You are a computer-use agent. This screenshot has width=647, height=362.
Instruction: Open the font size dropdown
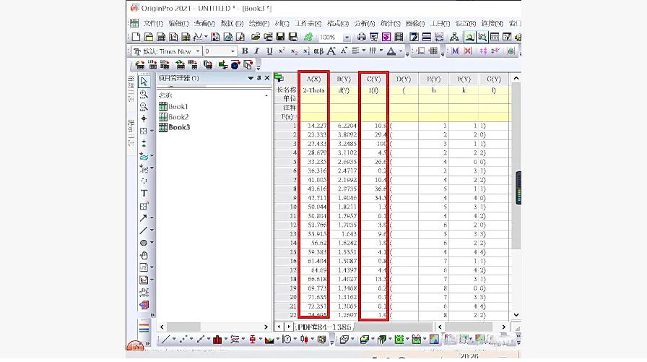233,51
